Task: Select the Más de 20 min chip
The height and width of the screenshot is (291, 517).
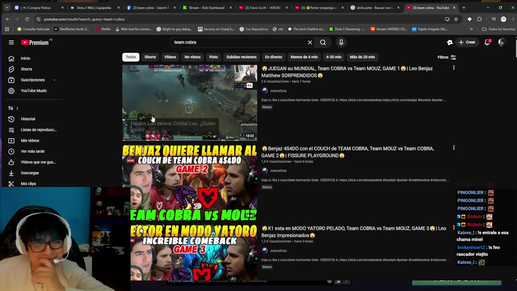Action: 362,57
